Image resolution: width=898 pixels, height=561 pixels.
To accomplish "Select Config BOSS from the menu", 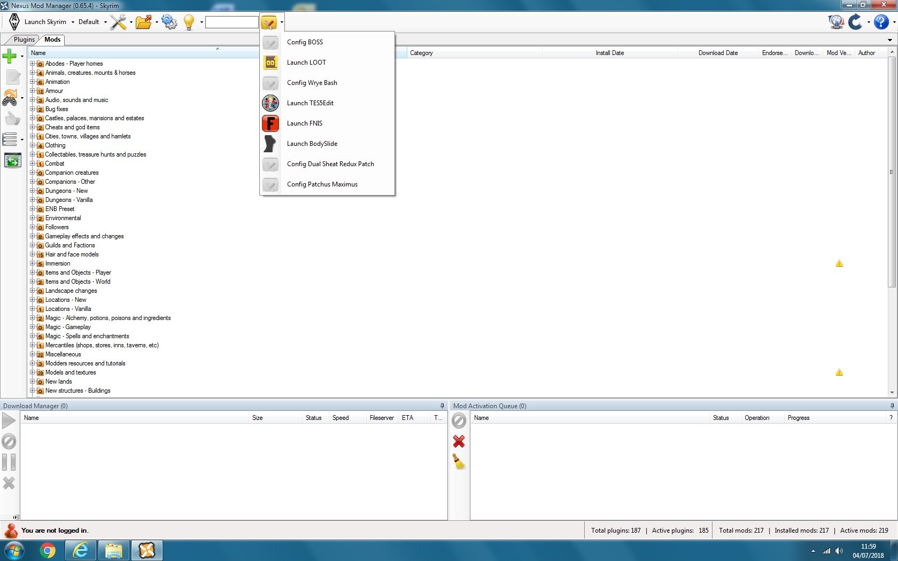I will coord(327,42).
